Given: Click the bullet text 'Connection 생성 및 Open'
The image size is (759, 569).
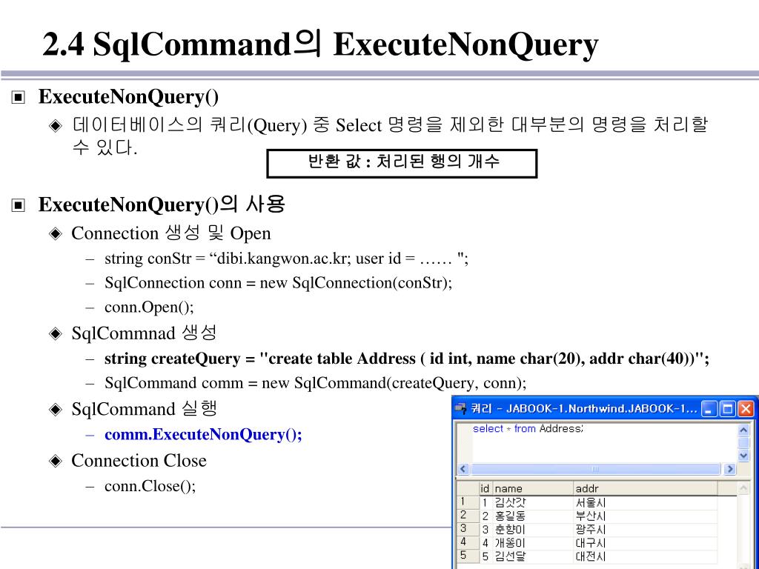Looking at the screenshot, I should pyautogui.click(x=171, y=233).
